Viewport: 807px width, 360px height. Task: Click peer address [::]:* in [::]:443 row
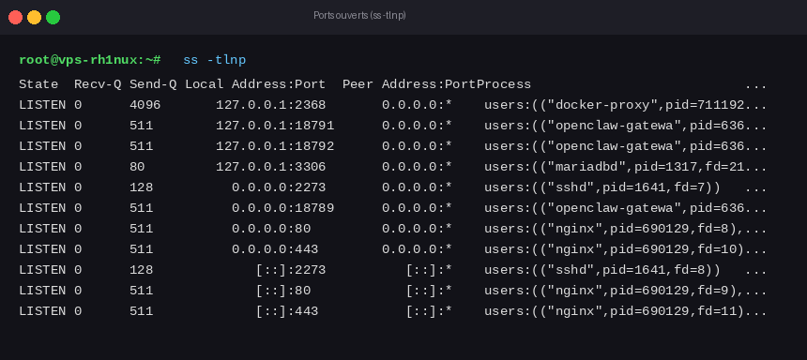[x=429, y=311]
